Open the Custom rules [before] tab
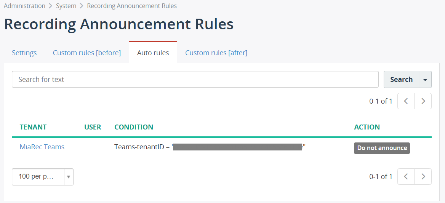The width and height of the screenshot is (445, 203). [87, 53]
